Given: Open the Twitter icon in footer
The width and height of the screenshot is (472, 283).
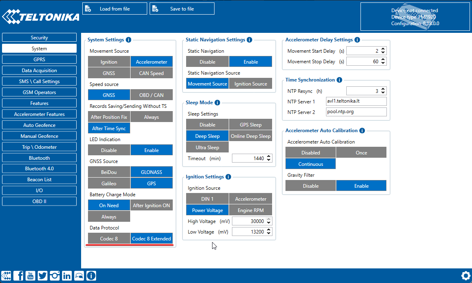Looking at the screenshot, I should (43, 276).
